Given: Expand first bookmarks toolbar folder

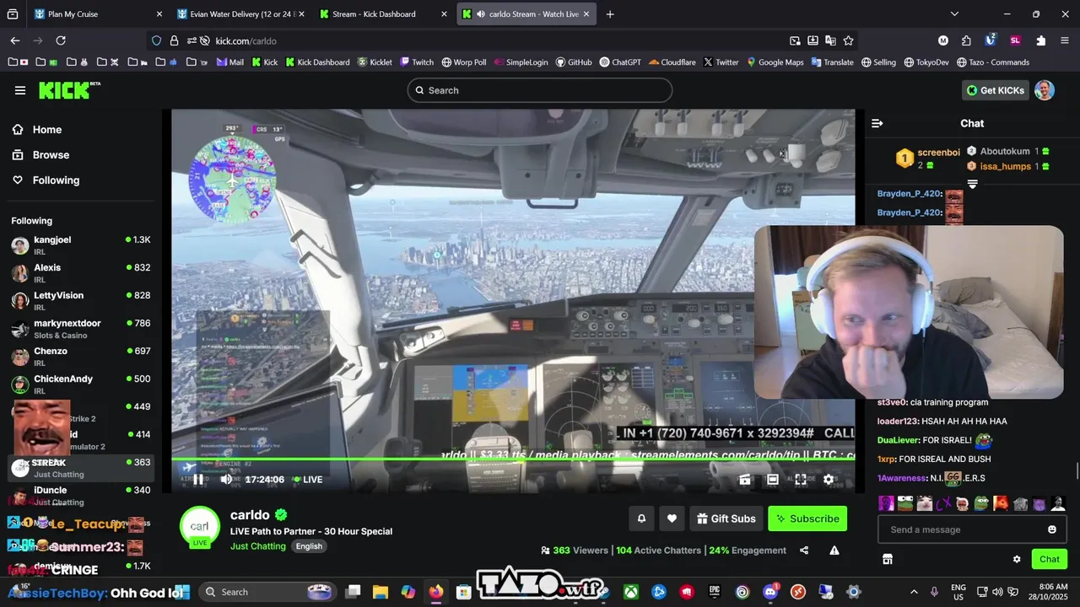Looking at the screenshot, I should [17, 62].
